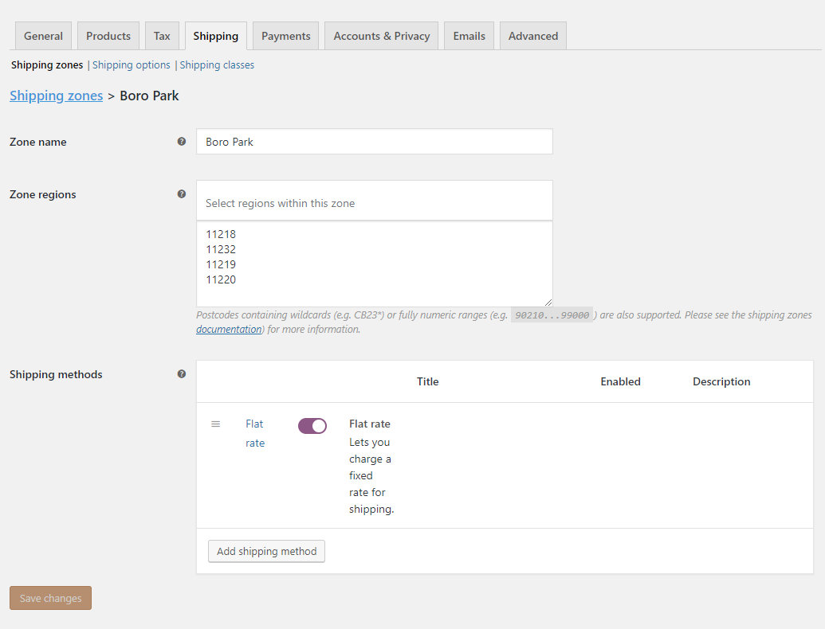View the Shipping classes section
The height and width of the screenshot is (629, 825).
point(216,64)
